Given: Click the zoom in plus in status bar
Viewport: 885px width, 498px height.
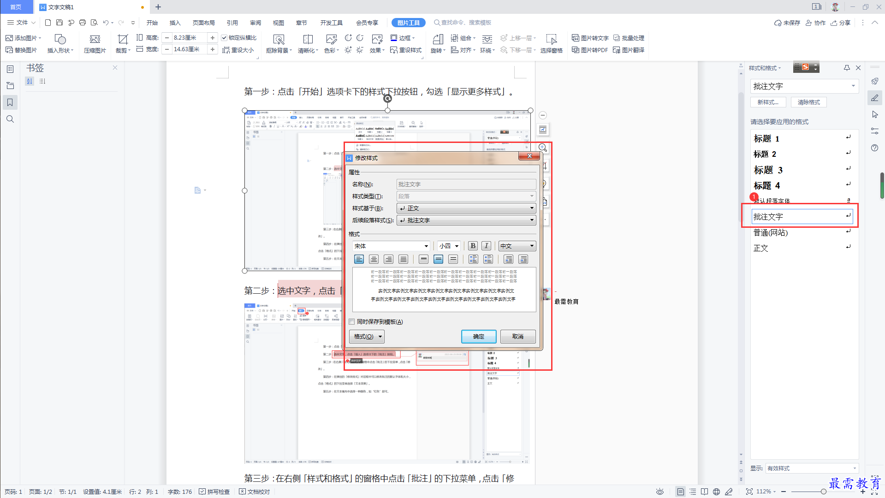Looking at the screenshot, I should pyautogui.click(x=863, y=492).
